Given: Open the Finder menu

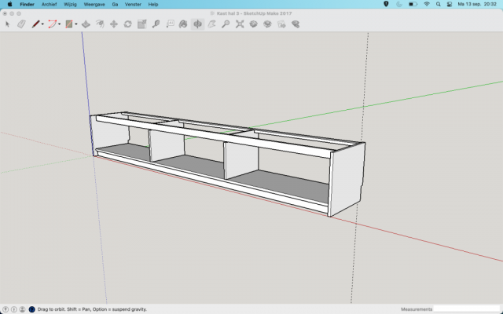Looking at the screenshot, I should click(x=27, y=5).
